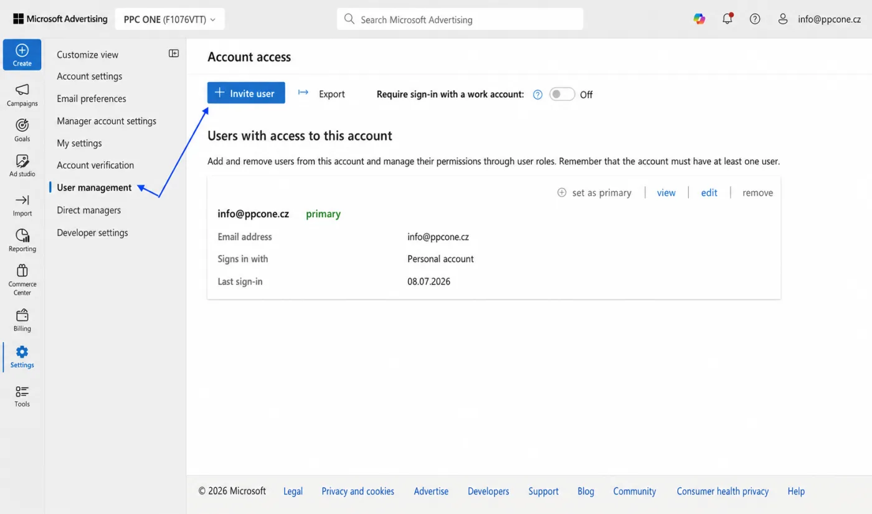Click the 08.07.2026 last sign-in date

tap(429, 281)
